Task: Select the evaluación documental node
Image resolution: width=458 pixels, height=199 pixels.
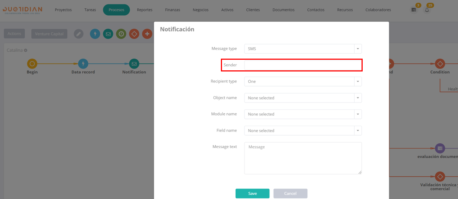Action: point(440,148)
